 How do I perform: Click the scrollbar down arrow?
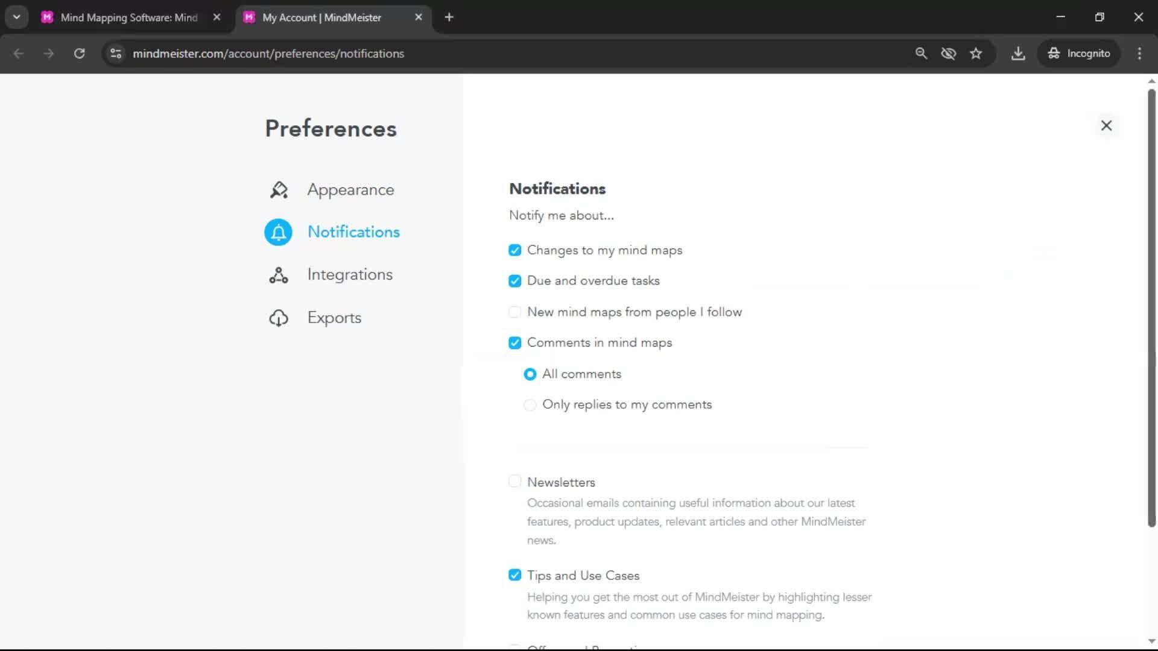coord(1151,641)
